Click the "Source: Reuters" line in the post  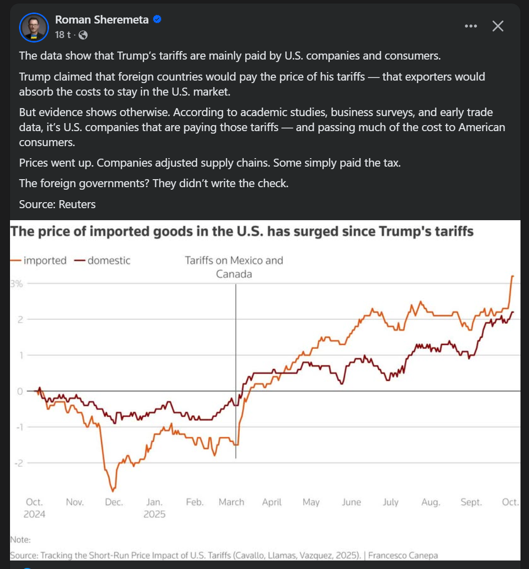click(57, 204)
